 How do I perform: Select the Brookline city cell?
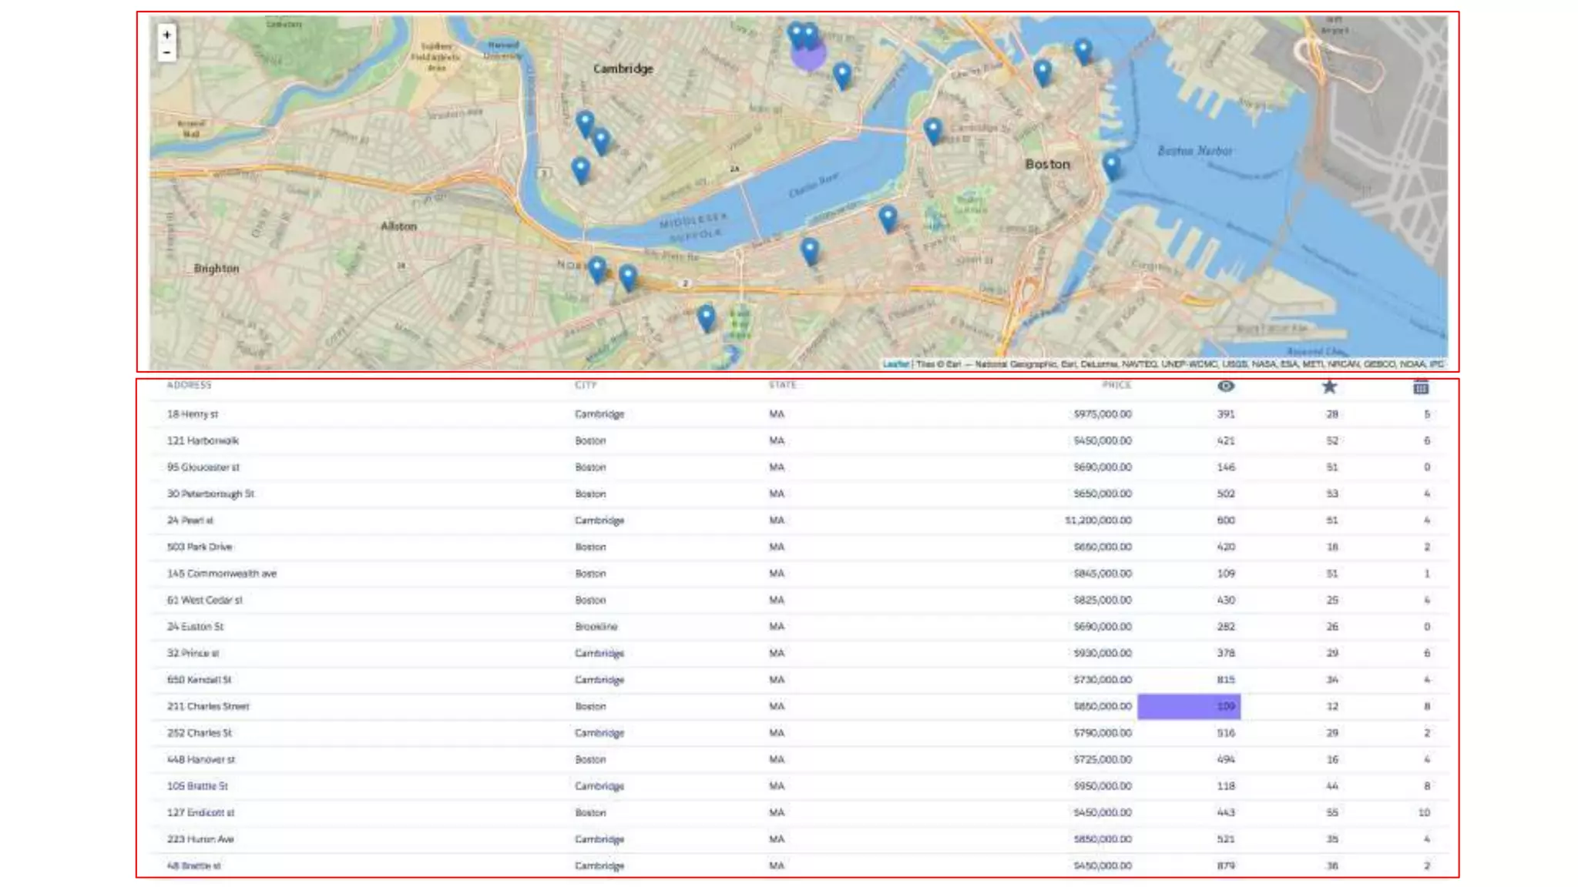(596, 627)
